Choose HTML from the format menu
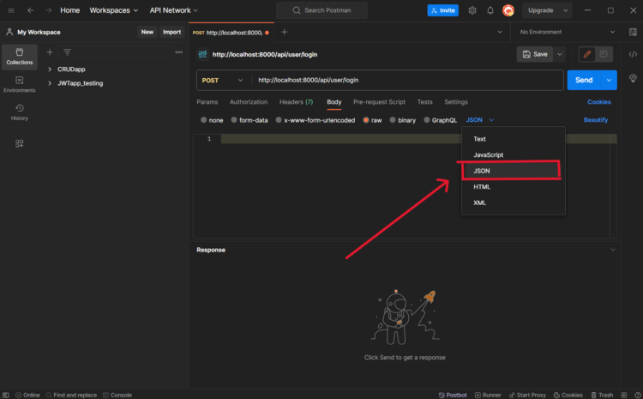 tap(513, 187)
